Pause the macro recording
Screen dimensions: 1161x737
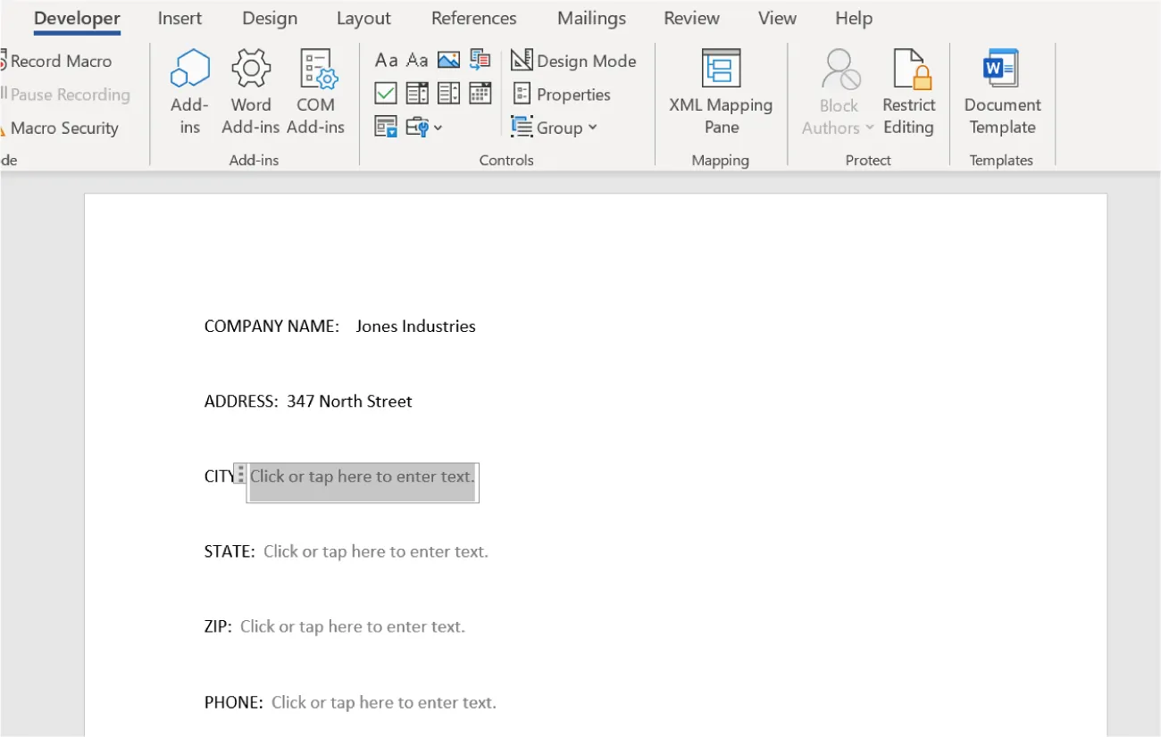tap(67, 95)
